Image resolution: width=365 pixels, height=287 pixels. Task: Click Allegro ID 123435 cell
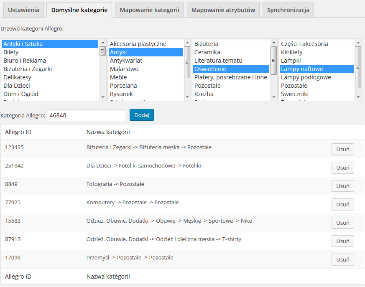(15, 147)
